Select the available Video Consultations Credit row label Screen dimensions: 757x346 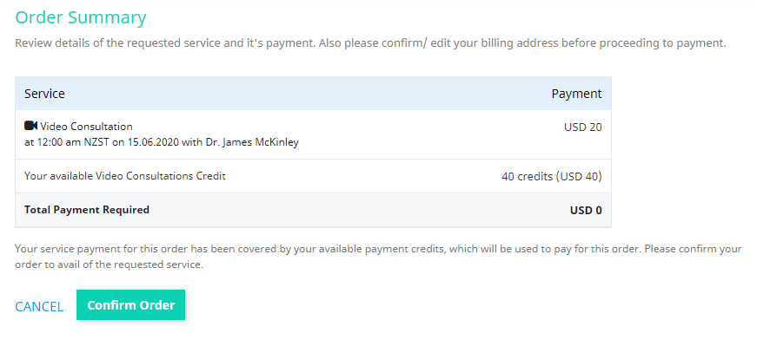(125, 176)
